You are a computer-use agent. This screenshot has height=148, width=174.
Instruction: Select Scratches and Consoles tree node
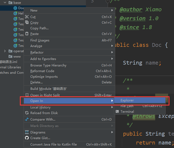(x=12, y=73)
